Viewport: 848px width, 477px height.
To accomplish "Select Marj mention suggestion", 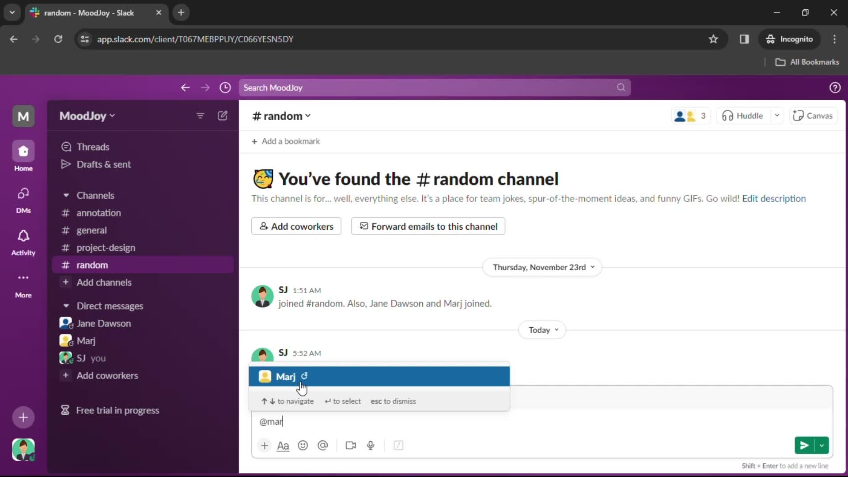I will 379,377.
